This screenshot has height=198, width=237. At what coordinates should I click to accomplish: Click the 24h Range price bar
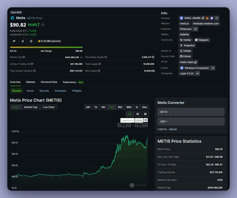pyautogui.click(x=46, y=47)
